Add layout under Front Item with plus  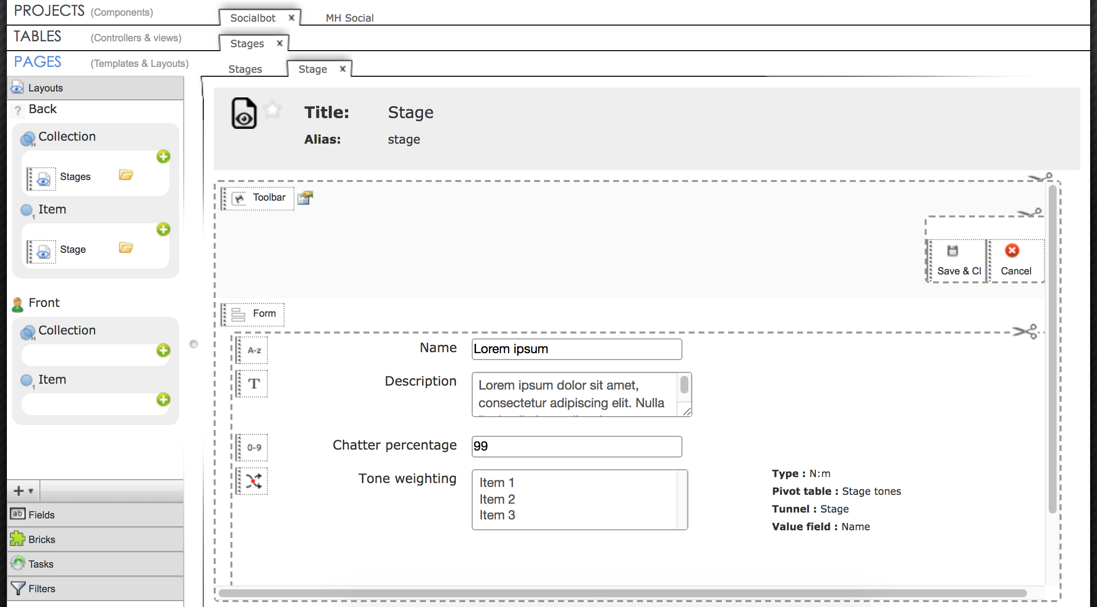click(163, 399)
